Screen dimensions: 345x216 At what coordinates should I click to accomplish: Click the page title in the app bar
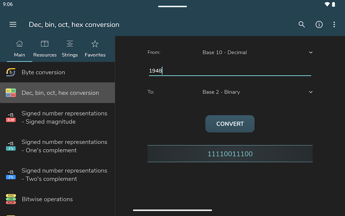click(74, 24)
